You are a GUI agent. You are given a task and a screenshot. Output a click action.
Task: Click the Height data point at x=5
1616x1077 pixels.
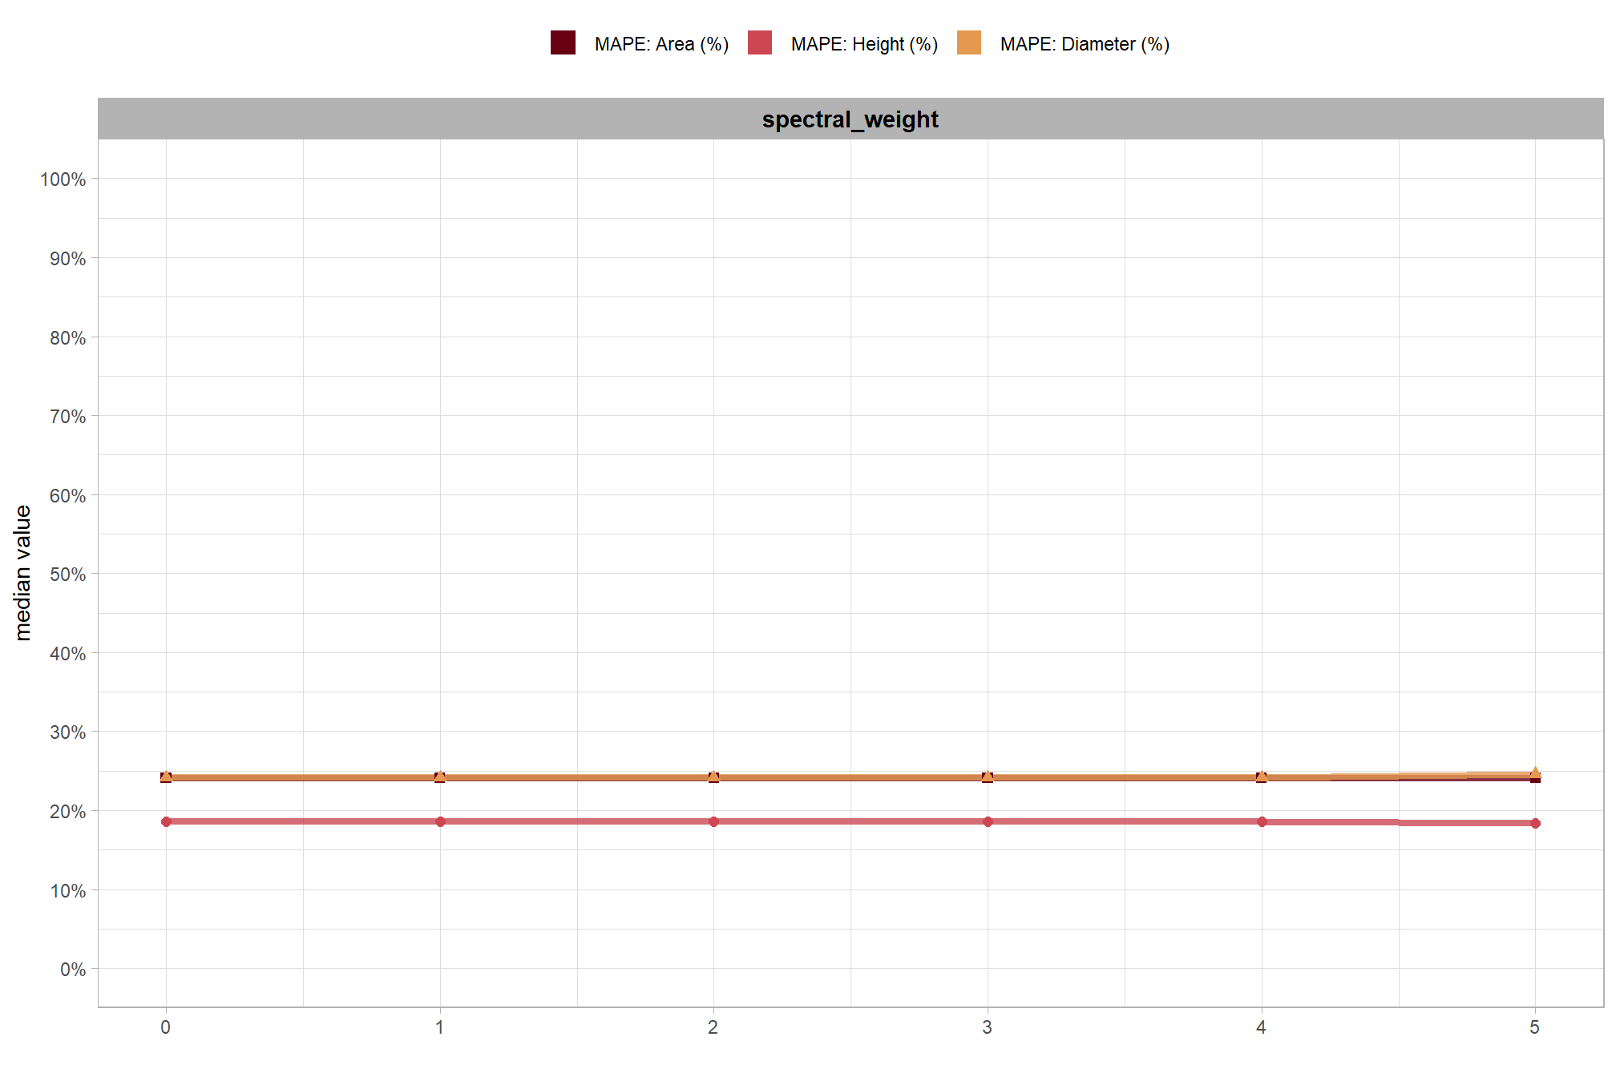(x=1535, y=823)
